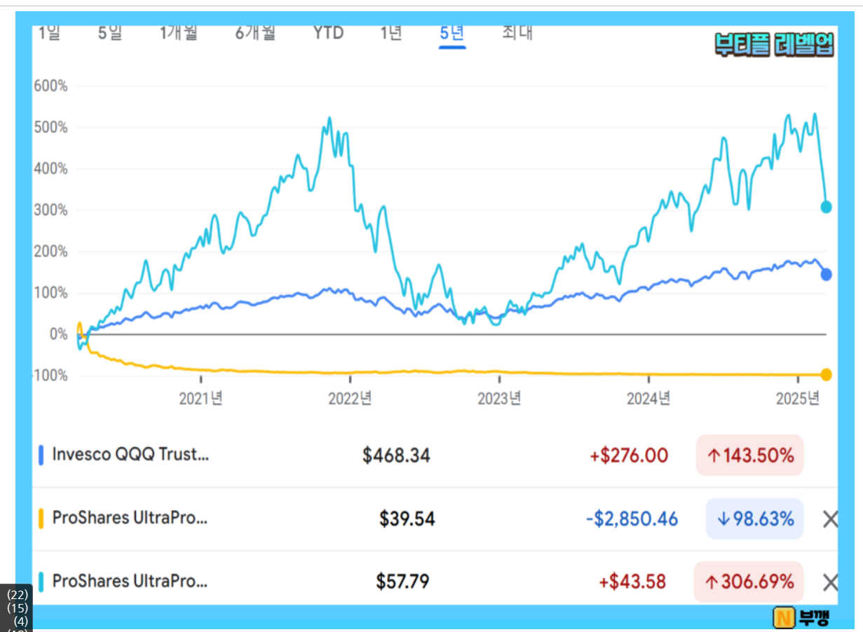Click the 2023년 x-axis label

tap(499, 399)
